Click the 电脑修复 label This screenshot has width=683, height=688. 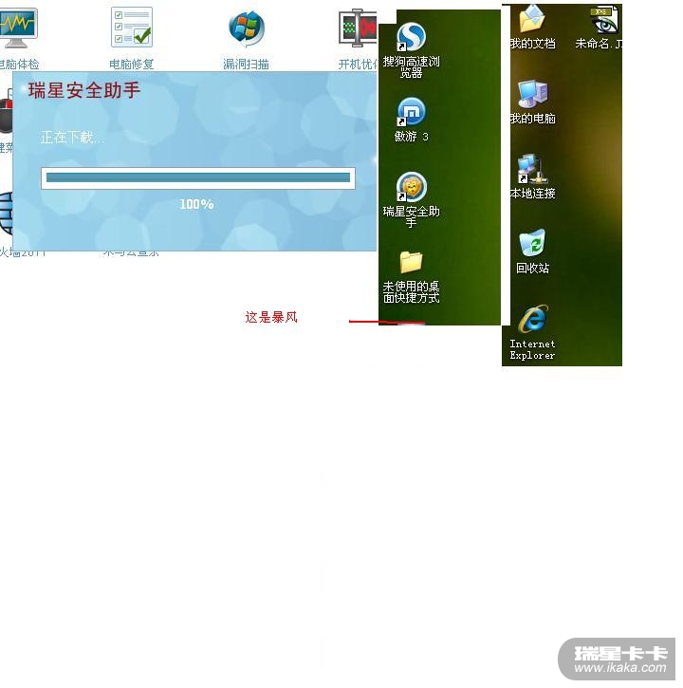pos(132,65)
